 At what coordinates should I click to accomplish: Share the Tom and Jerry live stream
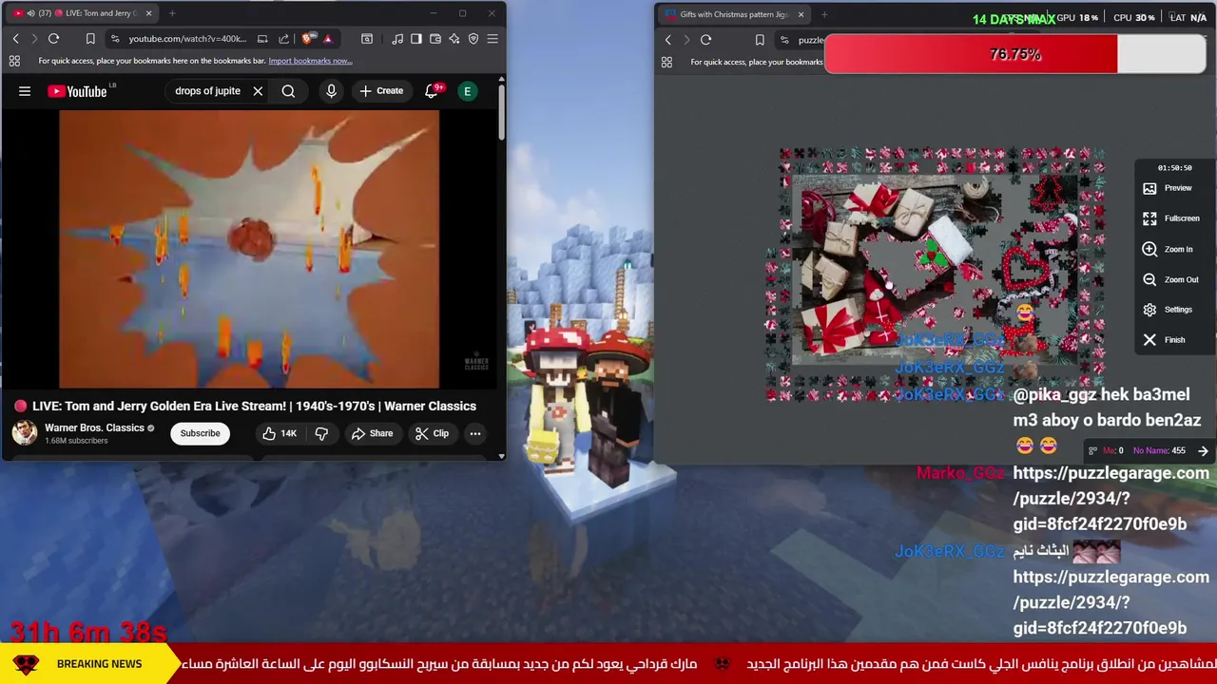pyautogui.click(x=372, y=433)
